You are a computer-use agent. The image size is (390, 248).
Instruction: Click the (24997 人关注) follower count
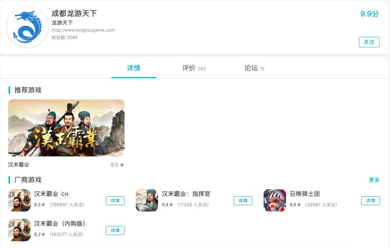321,205
